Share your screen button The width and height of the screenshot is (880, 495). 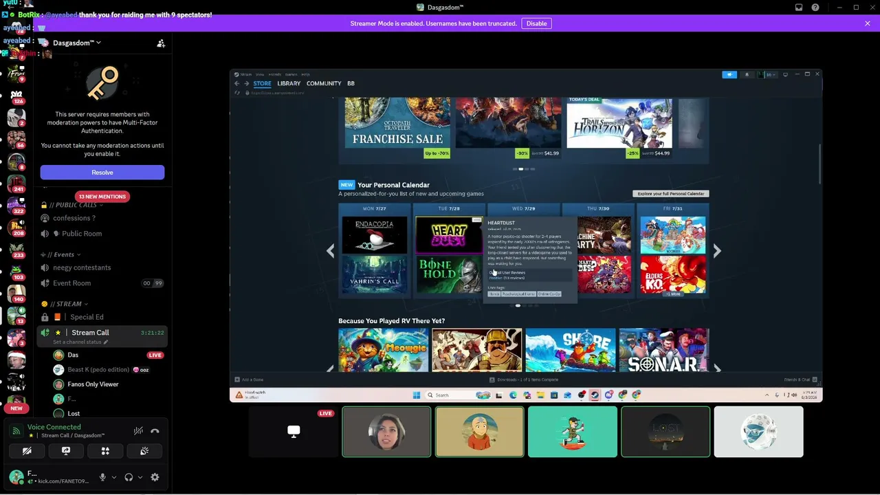(x=66, y=451)
